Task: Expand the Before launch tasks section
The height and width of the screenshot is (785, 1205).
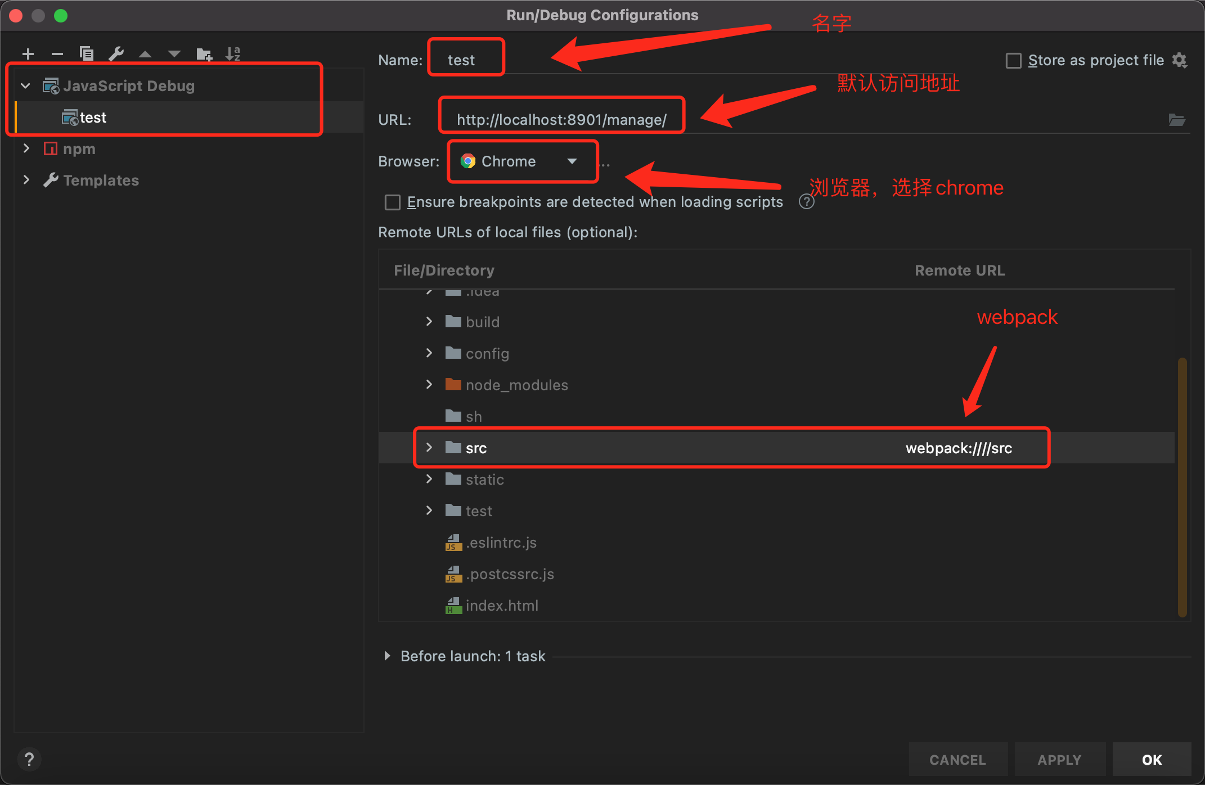Action: (x=387, y=656)
